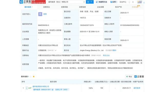The image size is (164, 92).
Task: Click the taxpayer ID 91150204MAEE9WXK5Q
Action: pyautogui.click(x=130, y=25)
